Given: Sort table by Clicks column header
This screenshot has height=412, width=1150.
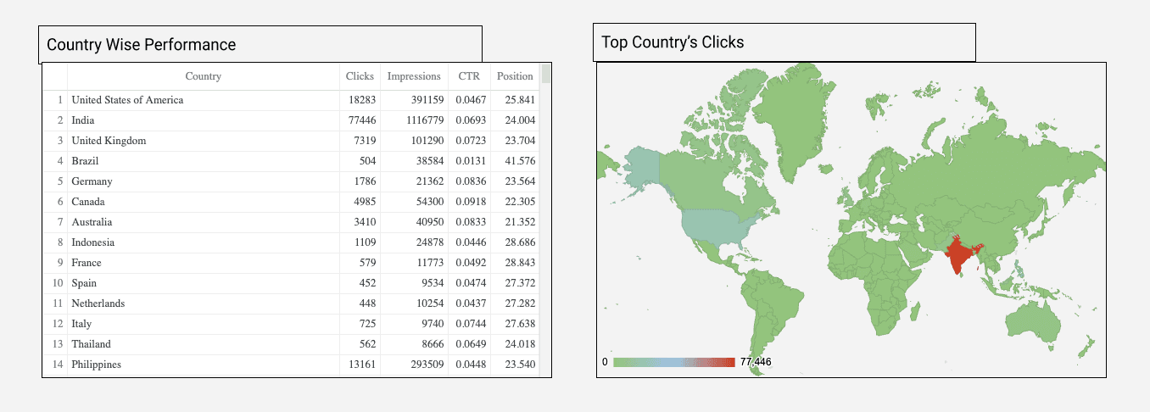Looking at the screenshot, I should [x=360, y=76].
